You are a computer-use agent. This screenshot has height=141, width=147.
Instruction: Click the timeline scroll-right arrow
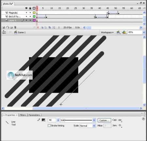point(141,27)
